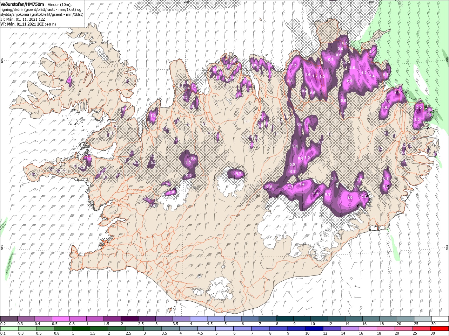Pick upper legend swatch between 3.5 and 4
The height and width of the screenshot is (336, 449).
(181, 319)
